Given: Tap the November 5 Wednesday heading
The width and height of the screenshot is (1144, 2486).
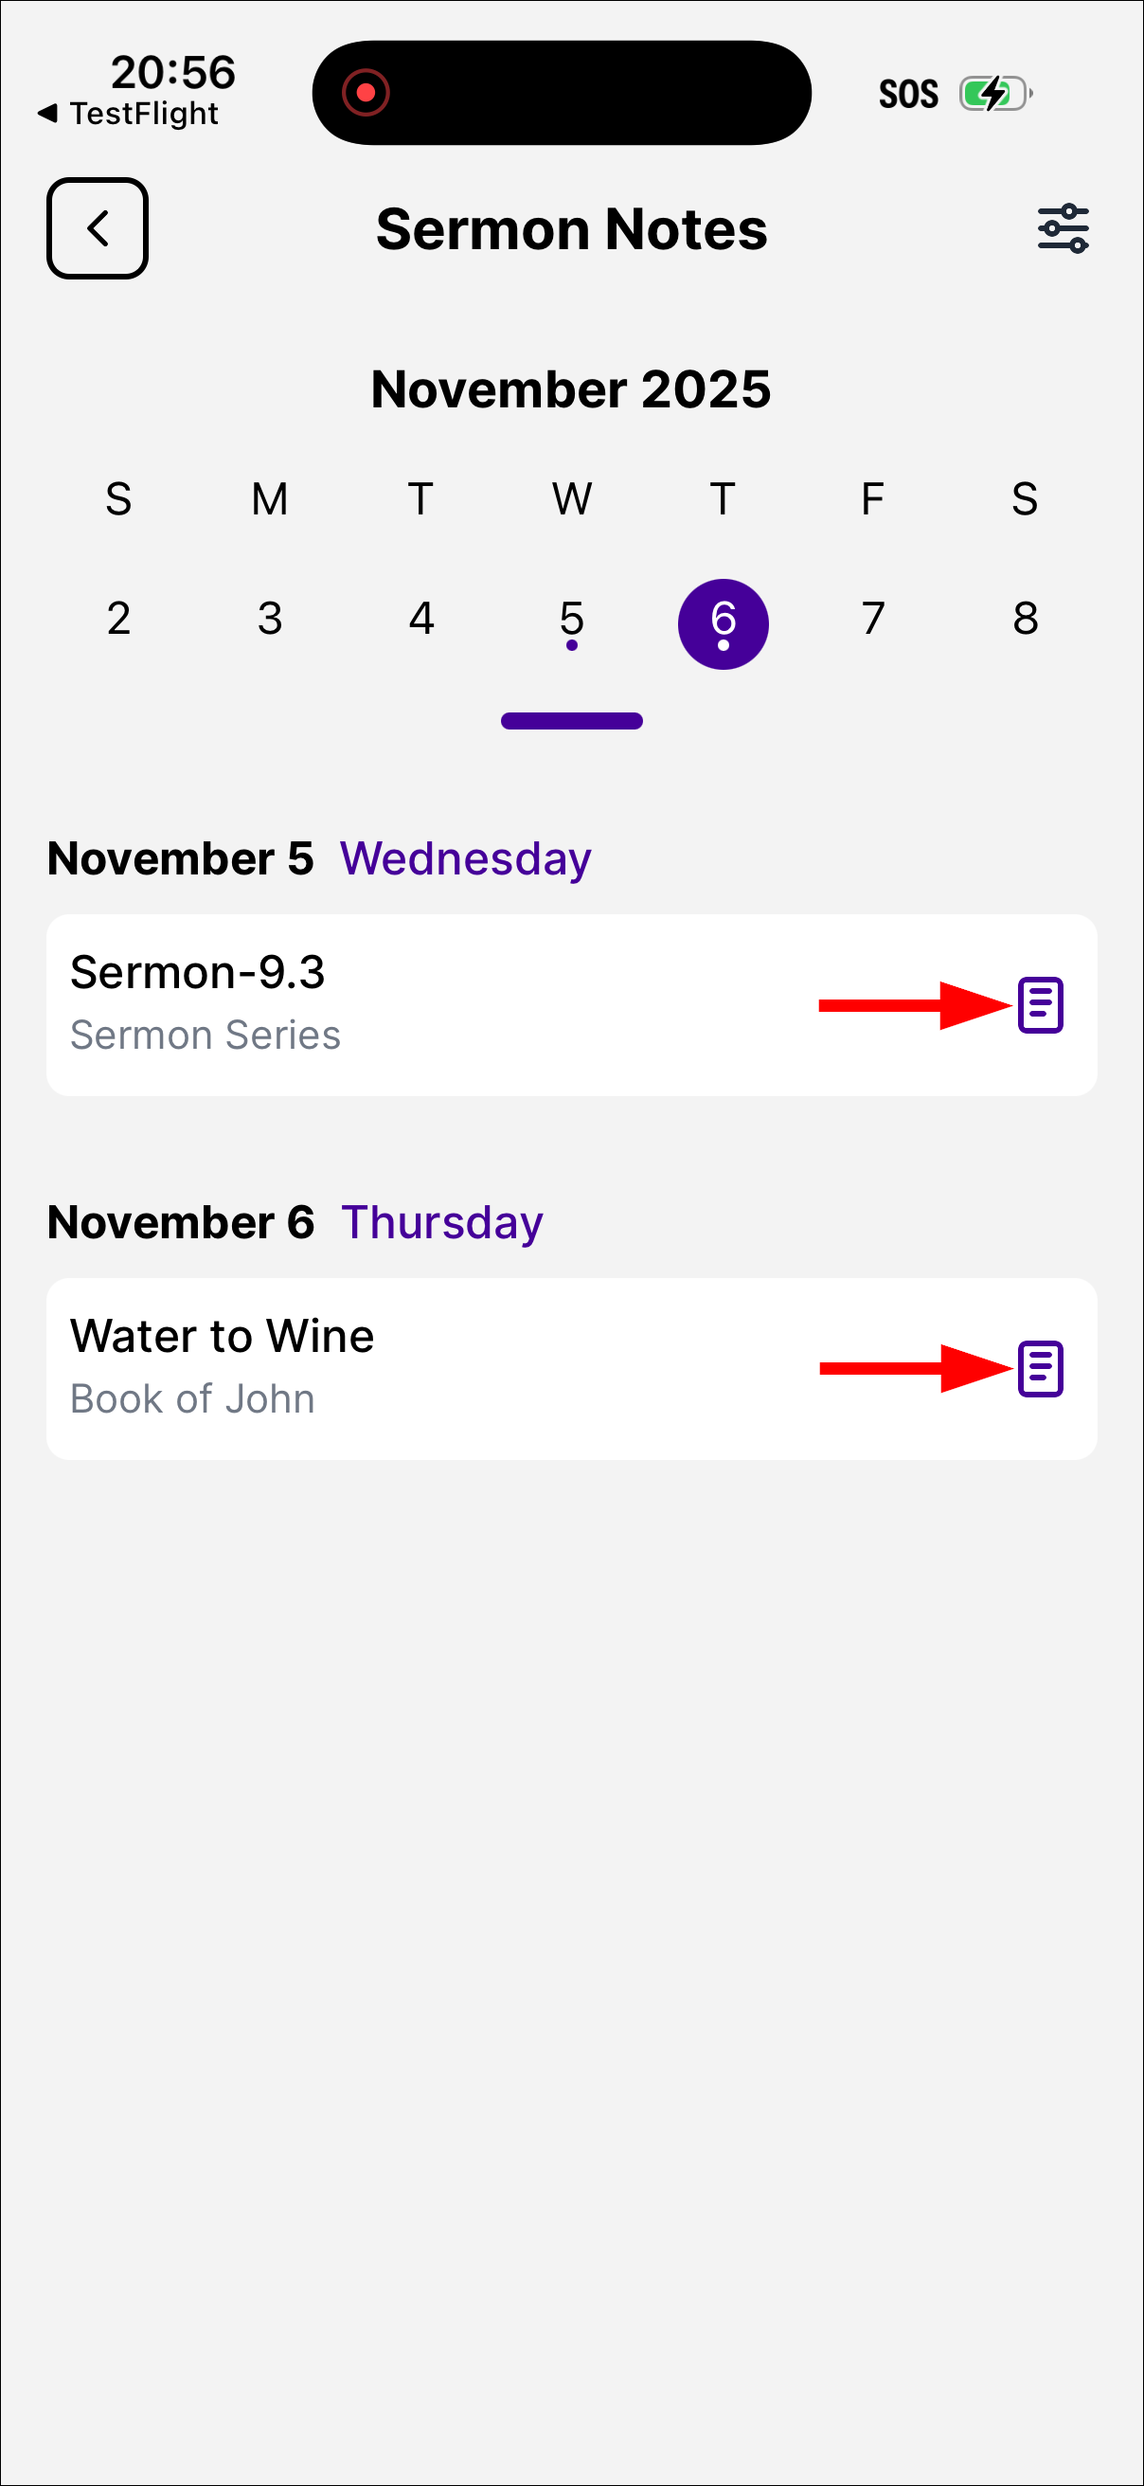Looking at the screenshot, I should 319,859.
